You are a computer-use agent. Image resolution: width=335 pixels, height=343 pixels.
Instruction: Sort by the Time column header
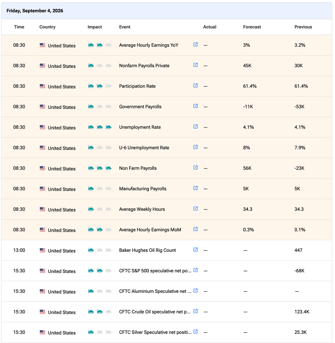[x=19, y=27]
